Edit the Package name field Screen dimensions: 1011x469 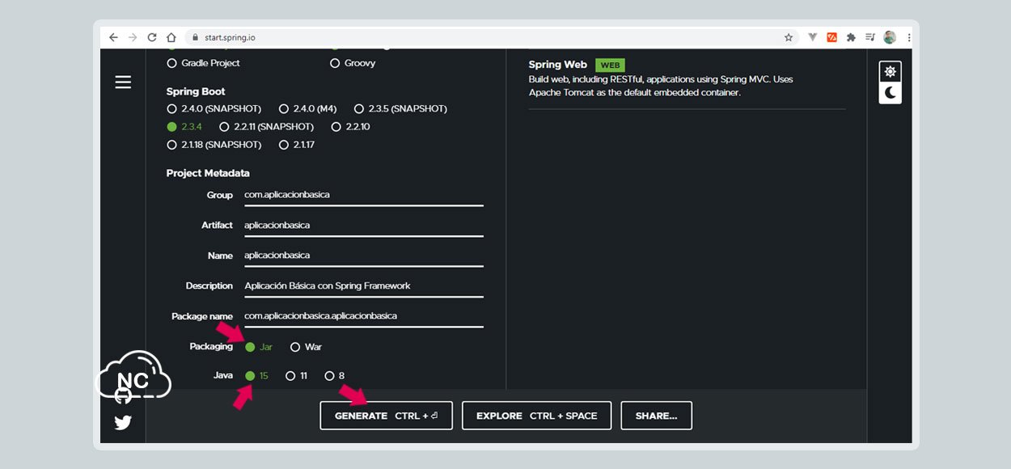(x=363, y=316)
